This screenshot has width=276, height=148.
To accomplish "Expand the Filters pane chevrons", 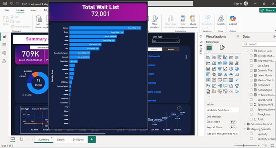I will click(201, 36).
